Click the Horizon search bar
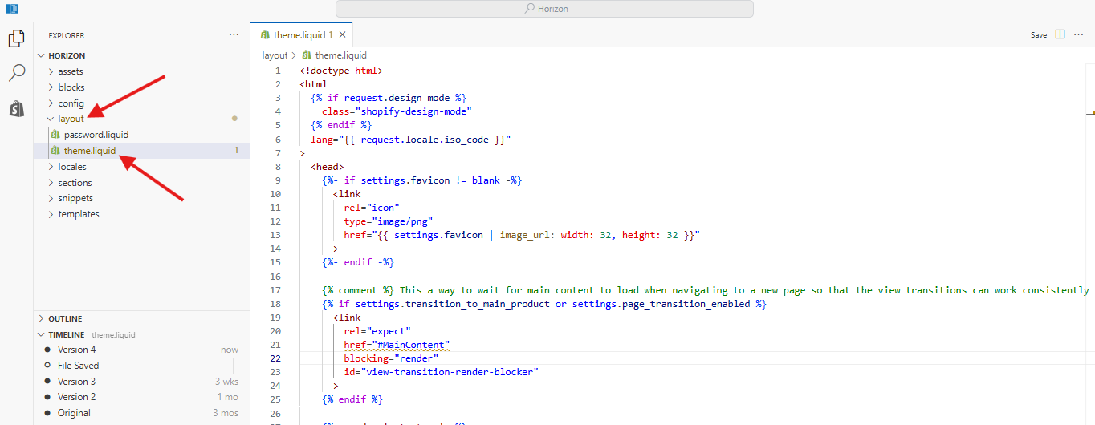 (x=544, y=9)
